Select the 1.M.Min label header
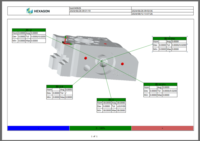200x141 pixels. point(160,84)
